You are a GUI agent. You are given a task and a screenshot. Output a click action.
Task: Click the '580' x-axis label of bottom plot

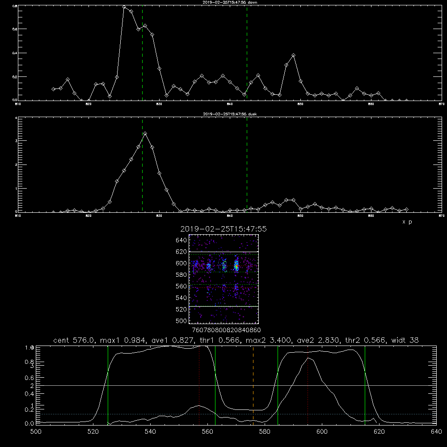(x=265, y=431)
